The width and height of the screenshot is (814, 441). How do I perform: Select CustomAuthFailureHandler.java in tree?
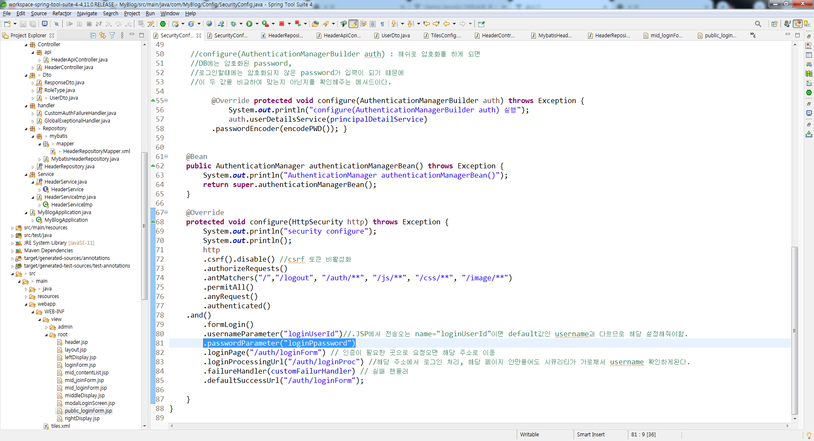point(80,113)
